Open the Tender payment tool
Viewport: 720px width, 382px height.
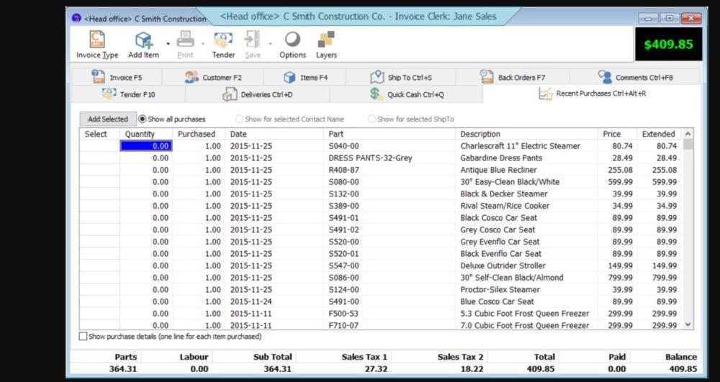(x=223, y=40)
